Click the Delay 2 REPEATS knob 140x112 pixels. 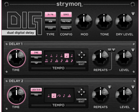click(x=101, y=95)
